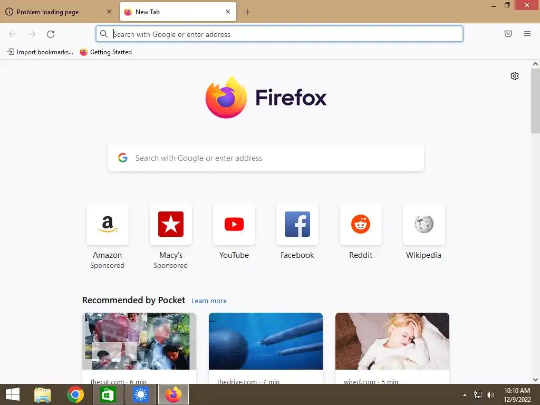
Task: Open the blue sun app in taskbar
Action: point(140,394)
